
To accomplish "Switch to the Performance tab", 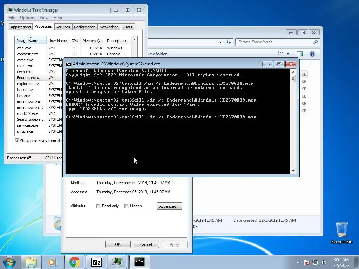I will point(84,27).
